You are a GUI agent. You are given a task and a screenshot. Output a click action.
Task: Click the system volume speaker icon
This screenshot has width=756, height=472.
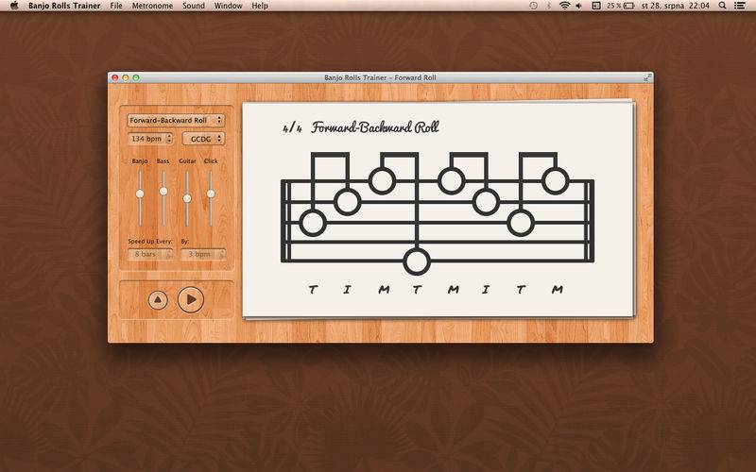pos(579,6)
